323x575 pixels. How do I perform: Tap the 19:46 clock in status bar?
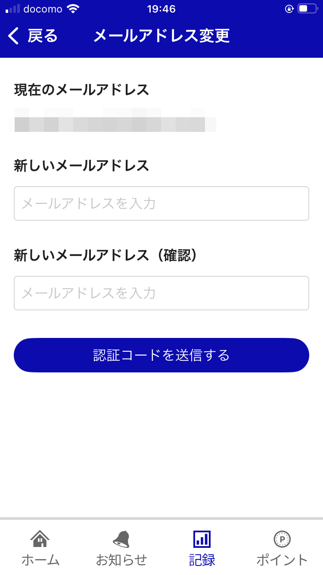point(161,9)
